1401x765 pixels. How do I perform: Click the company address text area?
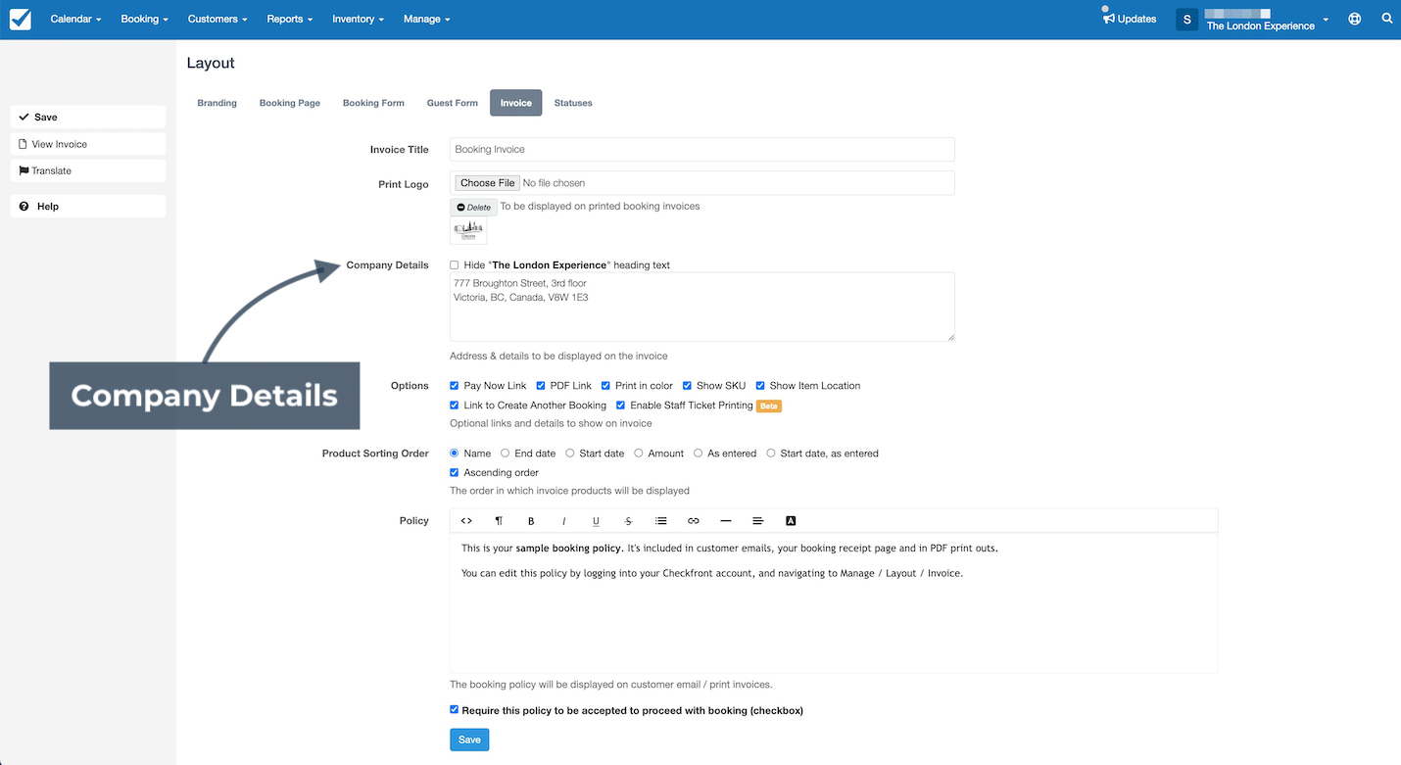click(x=702, y=307)
